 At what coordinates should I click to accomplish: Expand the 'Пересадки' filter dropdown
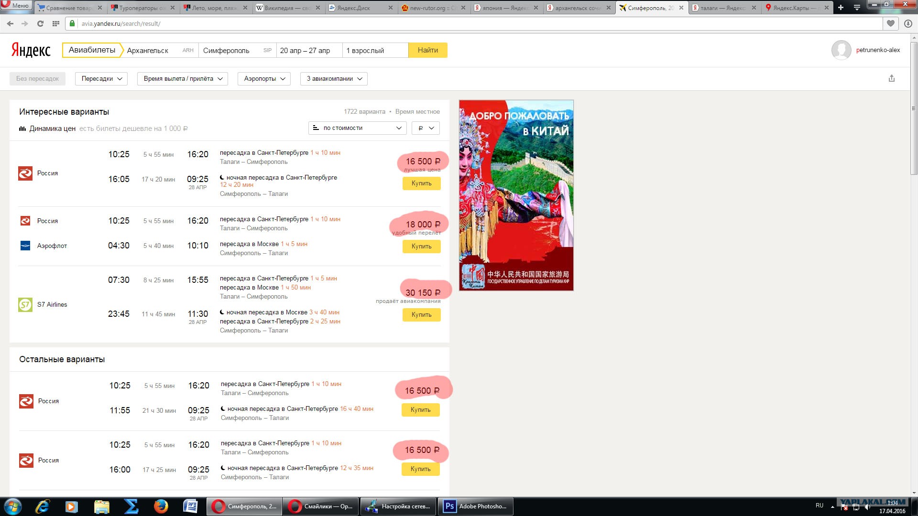tap(101, 79)
